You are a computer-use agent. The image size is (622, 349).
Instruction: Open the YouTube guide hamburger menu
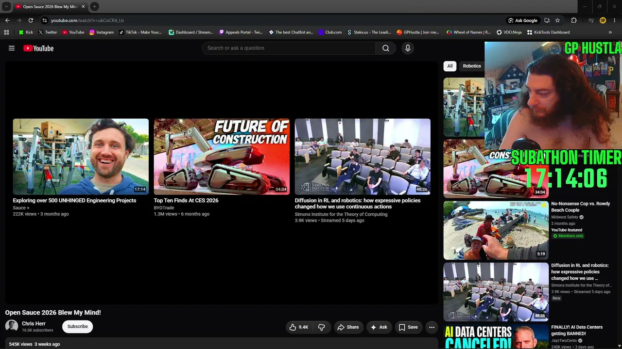(x=12, y=48)
